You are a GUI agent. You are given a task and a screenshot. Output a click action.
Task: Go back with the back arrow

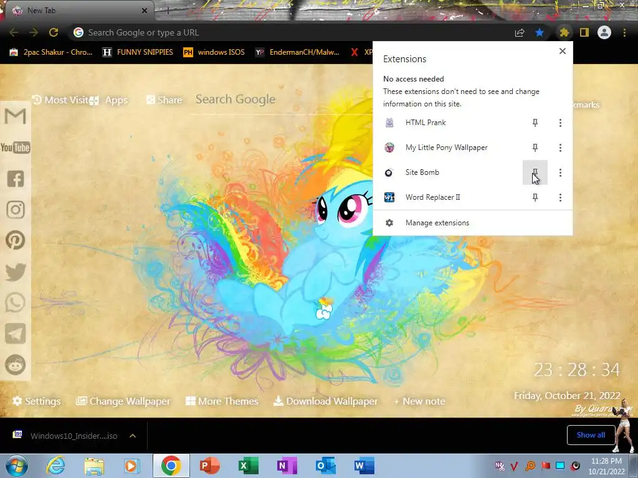click(x=14, y=32)
